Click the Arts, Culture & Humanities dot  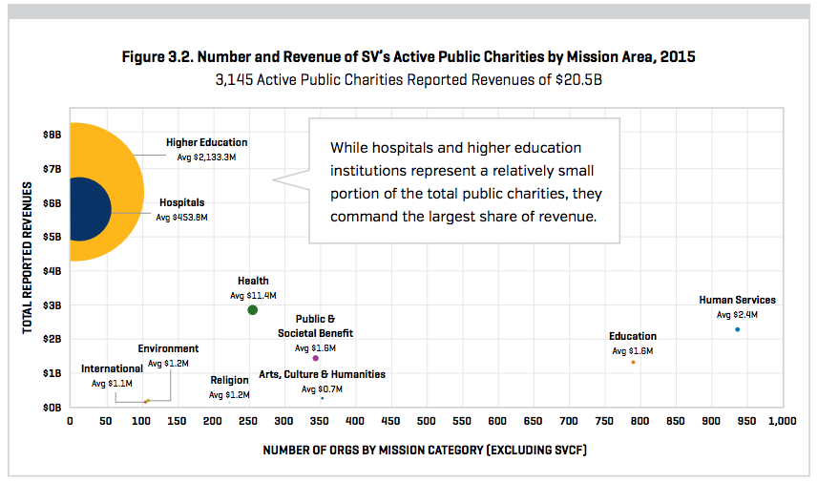point(322,398)
